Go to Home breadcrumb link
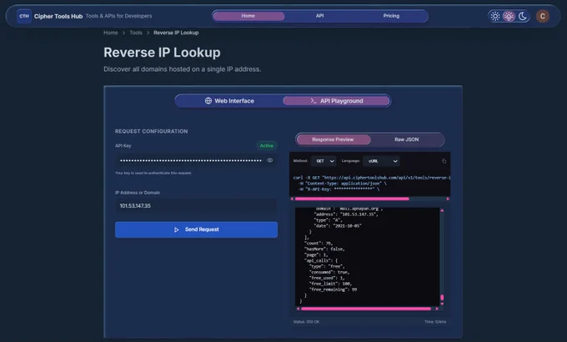The image size is (567, 342). click(111, 33)
